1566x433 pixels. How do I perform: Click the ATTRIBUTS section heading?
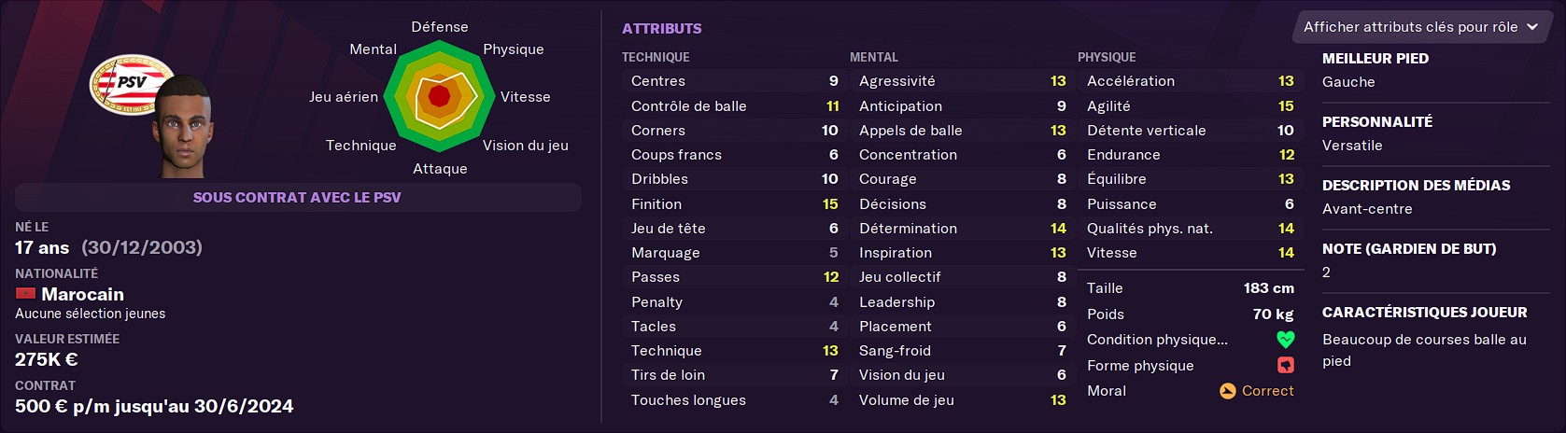662,29
